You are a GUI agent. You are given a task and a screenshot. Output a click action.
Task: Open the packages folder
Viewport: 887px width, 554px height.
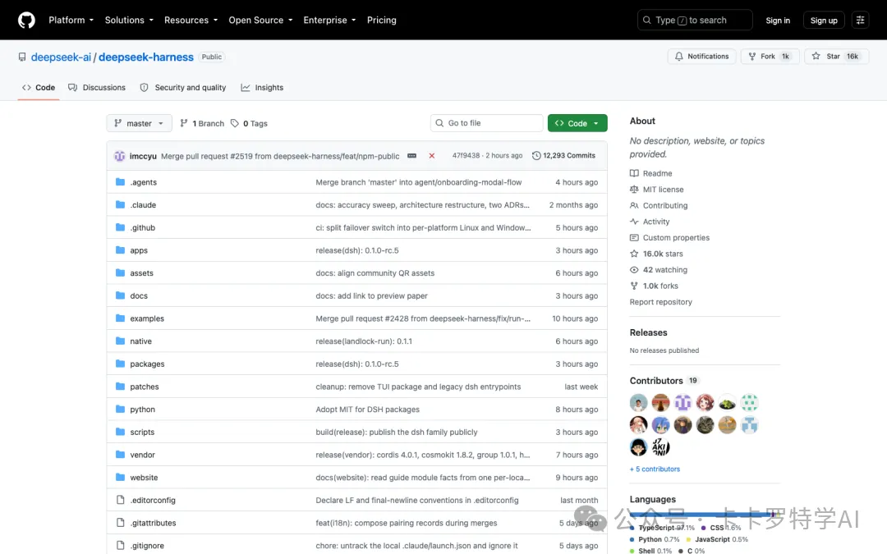pyautogui.click(x=147, y=364)
